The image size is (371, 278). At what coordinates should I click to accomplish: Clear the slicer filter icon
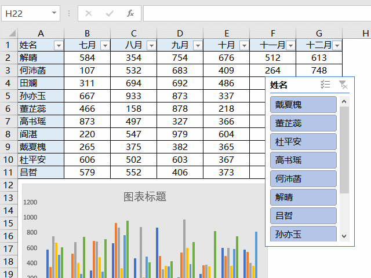click(x=343, y=85)
